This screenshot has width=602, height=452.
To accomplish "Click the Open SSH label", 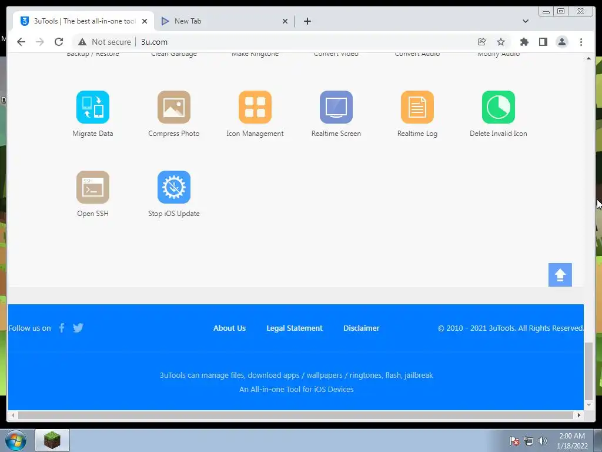I will [92, 213].
